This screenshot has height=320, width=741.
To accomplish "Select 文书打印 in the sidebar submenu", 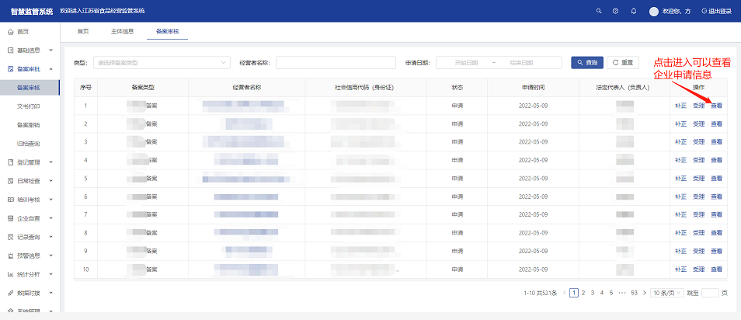I will click(29, 106).
